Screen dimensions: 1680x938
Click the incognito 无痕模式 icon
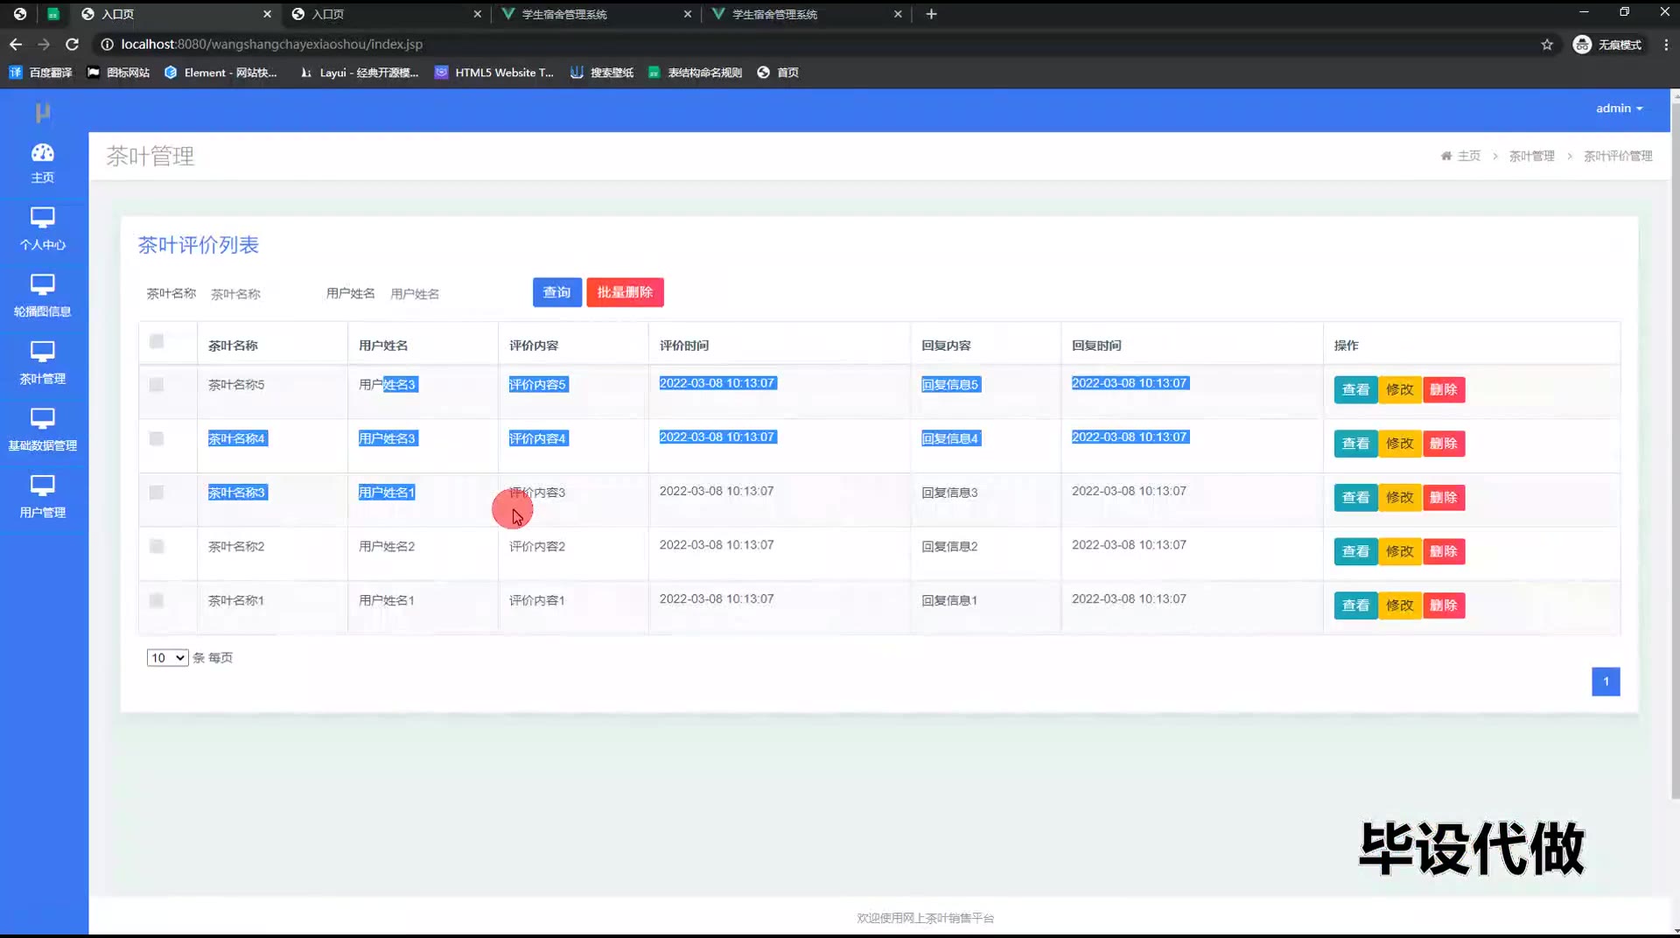pos(1582,45)
